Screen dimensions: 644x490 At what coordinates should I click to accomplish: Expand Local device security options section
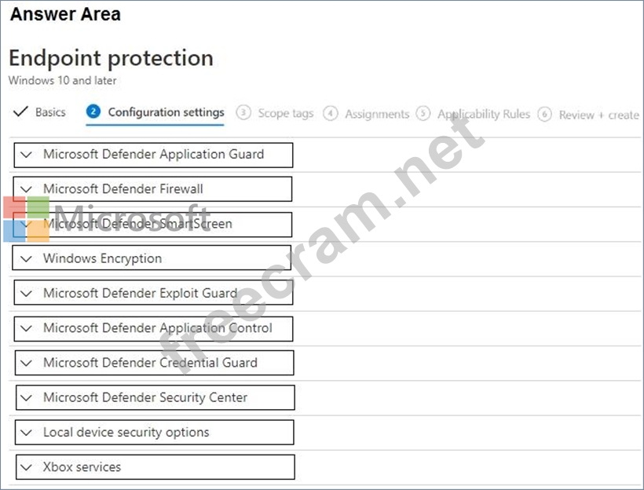click(154, 432)
